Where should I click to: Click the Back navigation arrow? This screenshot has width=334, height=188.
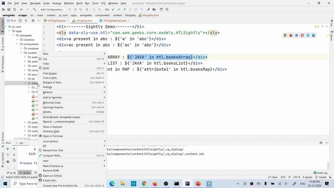point(21,9)
